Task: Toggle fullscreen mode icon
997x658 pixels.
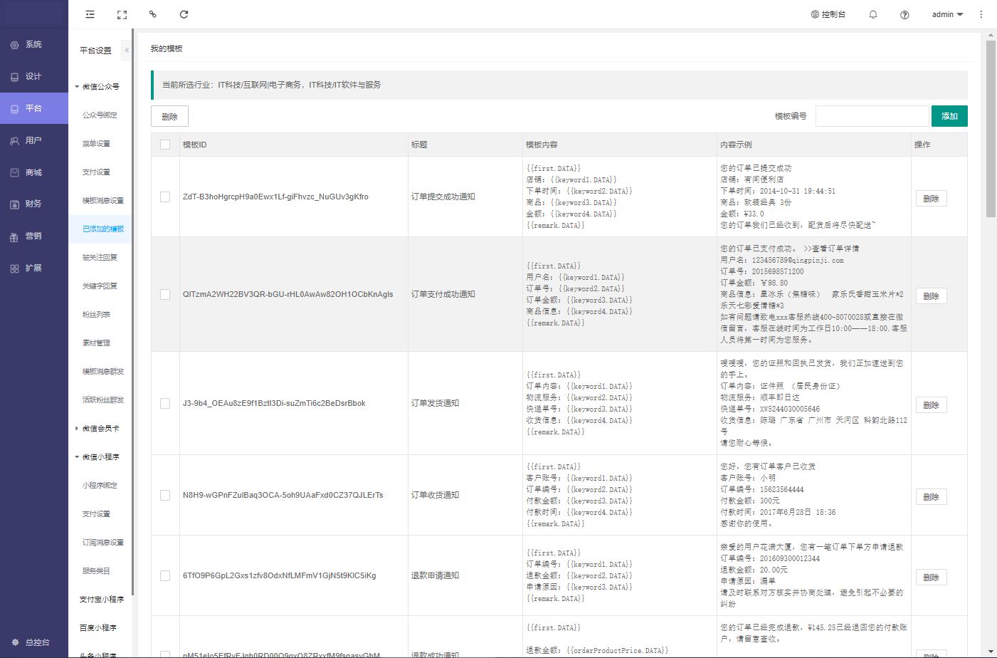Action: (x=122, y=14)
